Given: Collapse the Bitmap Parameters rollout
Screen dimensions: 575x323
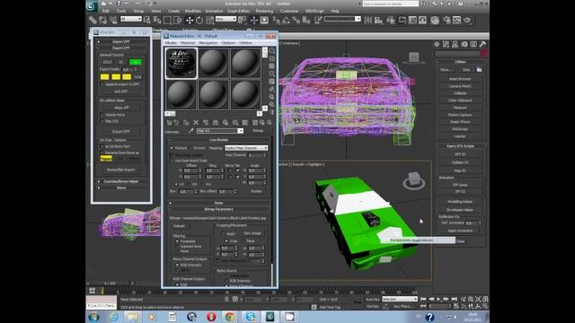Looking at the screenshot, I should 218,209.
